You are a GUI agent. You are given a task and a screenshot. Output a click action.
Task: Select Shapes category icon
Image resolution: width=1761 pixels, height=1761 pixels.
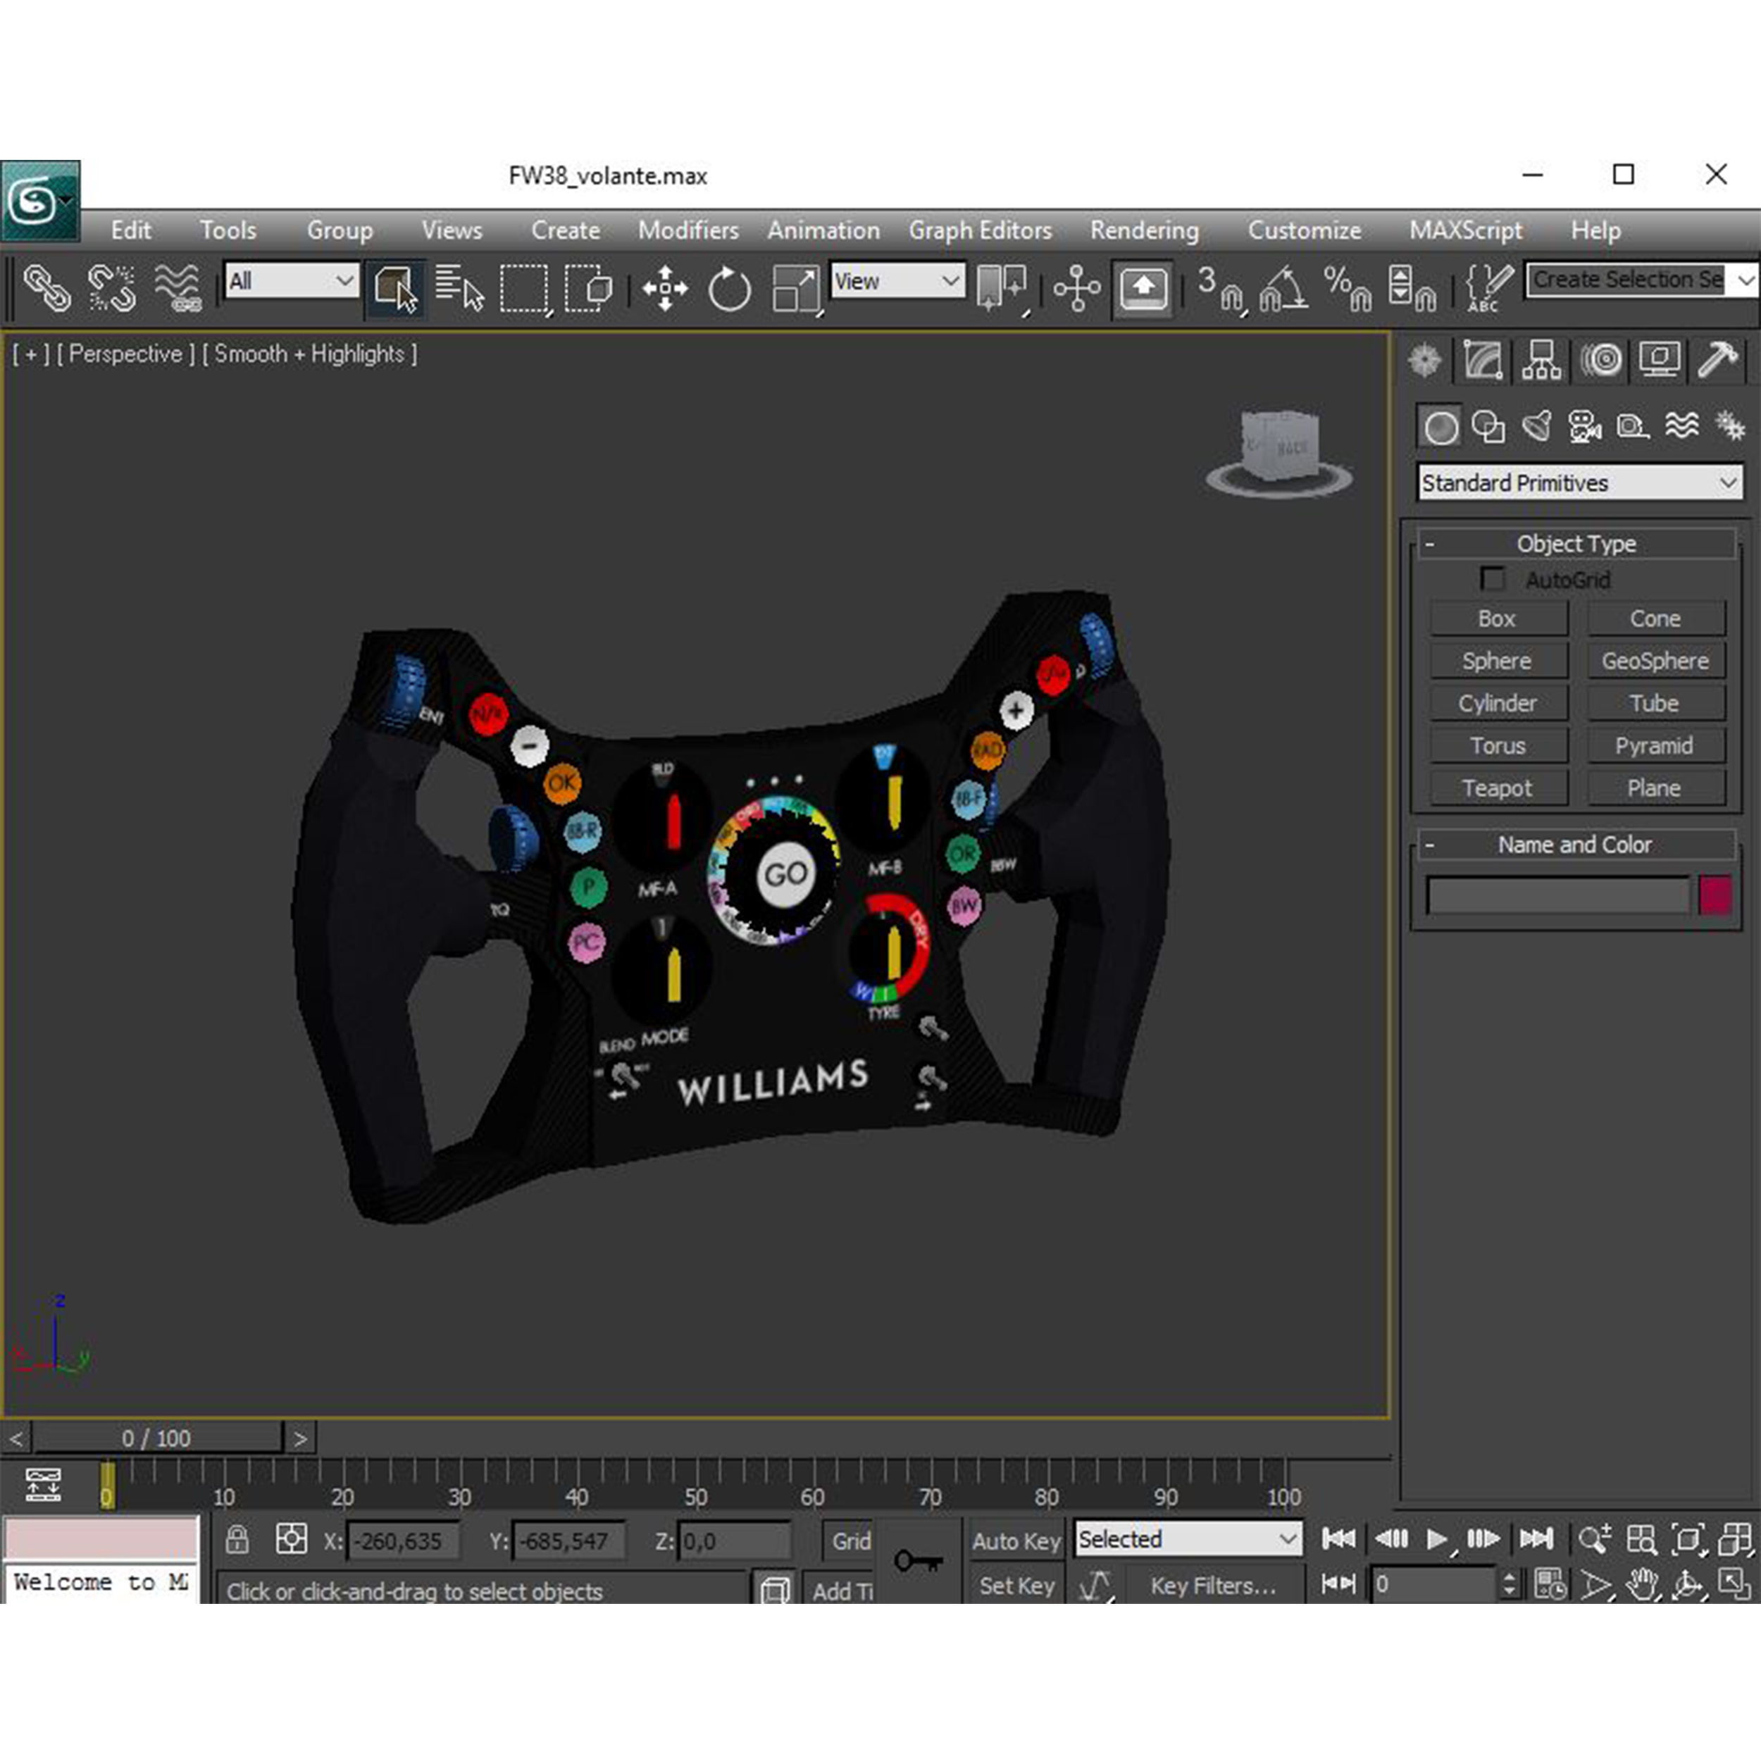tap(1488, 427)
